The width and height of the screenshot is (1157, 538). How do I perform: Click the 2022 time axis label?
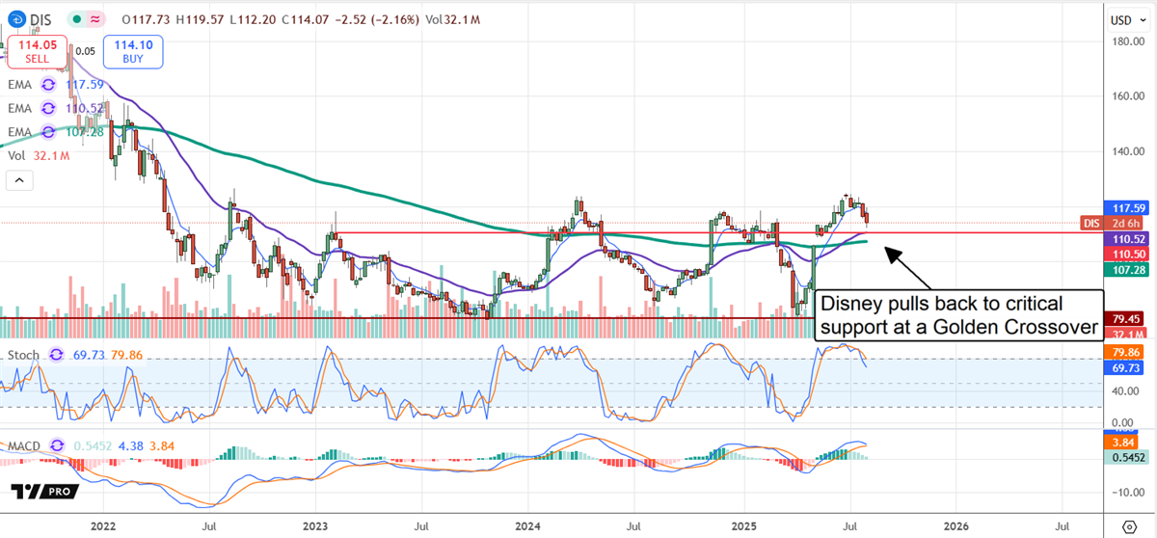click(x=102, y=526)
